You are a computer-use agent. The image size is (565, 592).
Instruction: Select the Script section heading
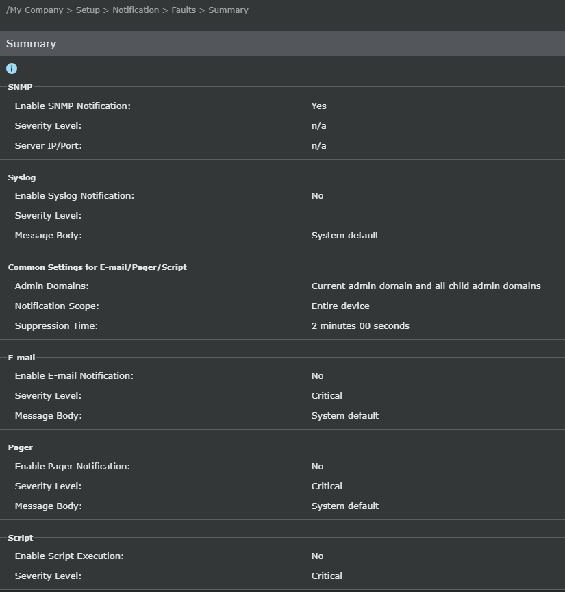click(x=21, y=538)
